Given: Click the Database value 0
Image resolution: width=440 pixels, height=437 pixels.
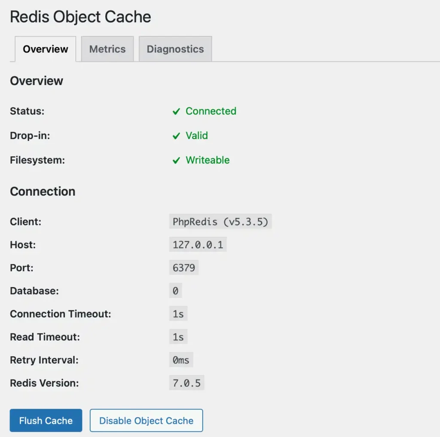Looking at the screenshot, I should [x=175, y=291].
